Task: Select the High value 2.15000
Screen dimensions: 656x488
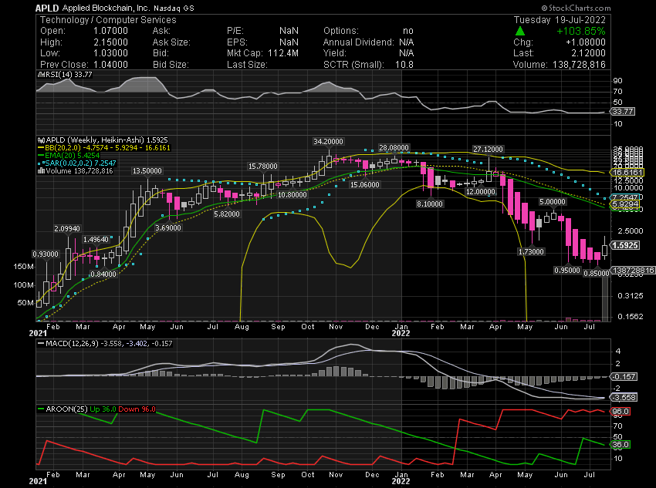Action: pos(110,42)
